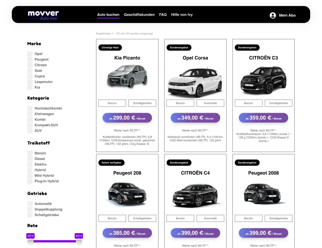The image size is (322, 248).
Task: Click the Mein Abo profile icon
Action: pyautogui.click(x=273, y=15)
